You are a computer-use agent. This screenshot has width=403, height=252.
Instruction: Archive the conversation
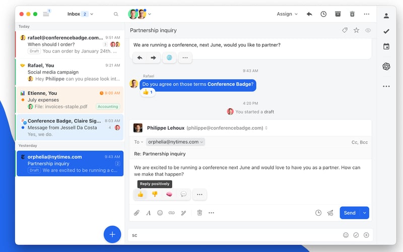[338, 14]
